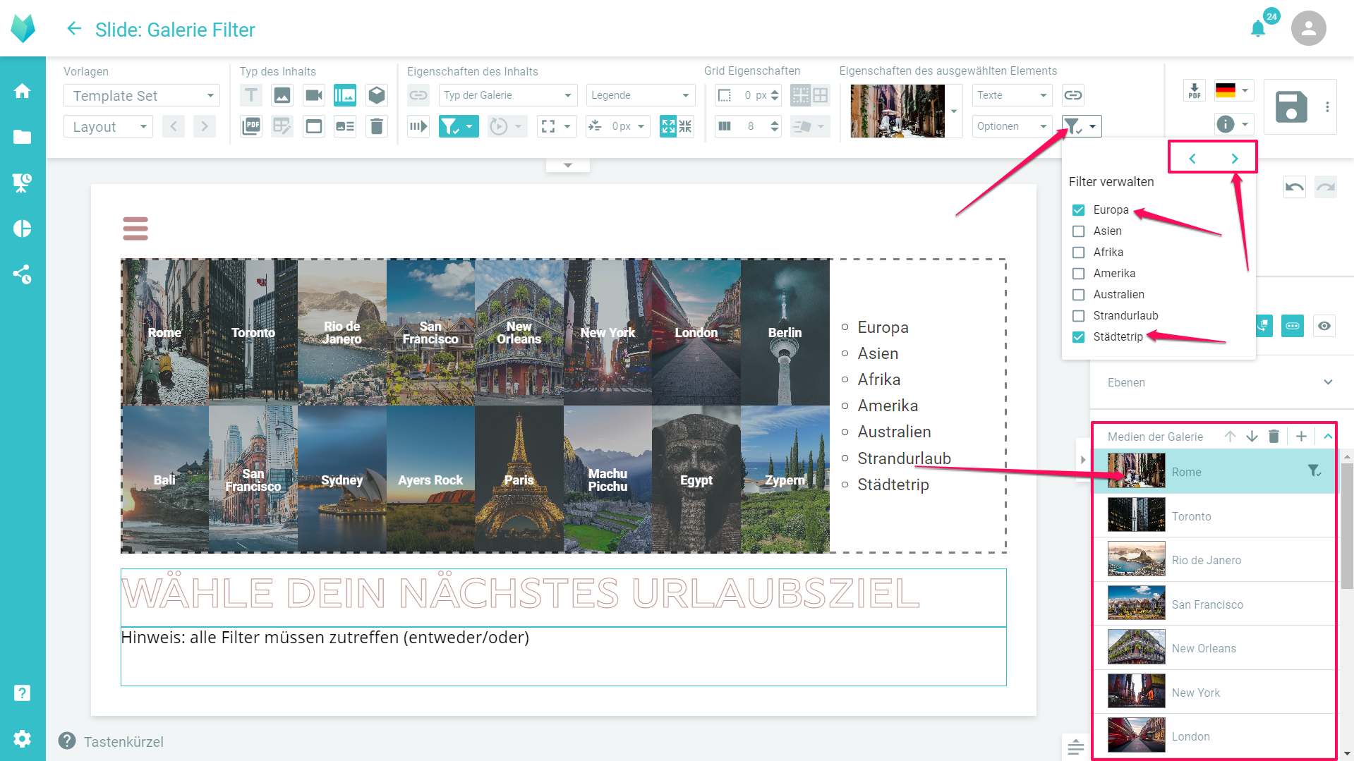Select the PDF content type icon
The width and height of the screenshot is (1354, 761).
251,126
